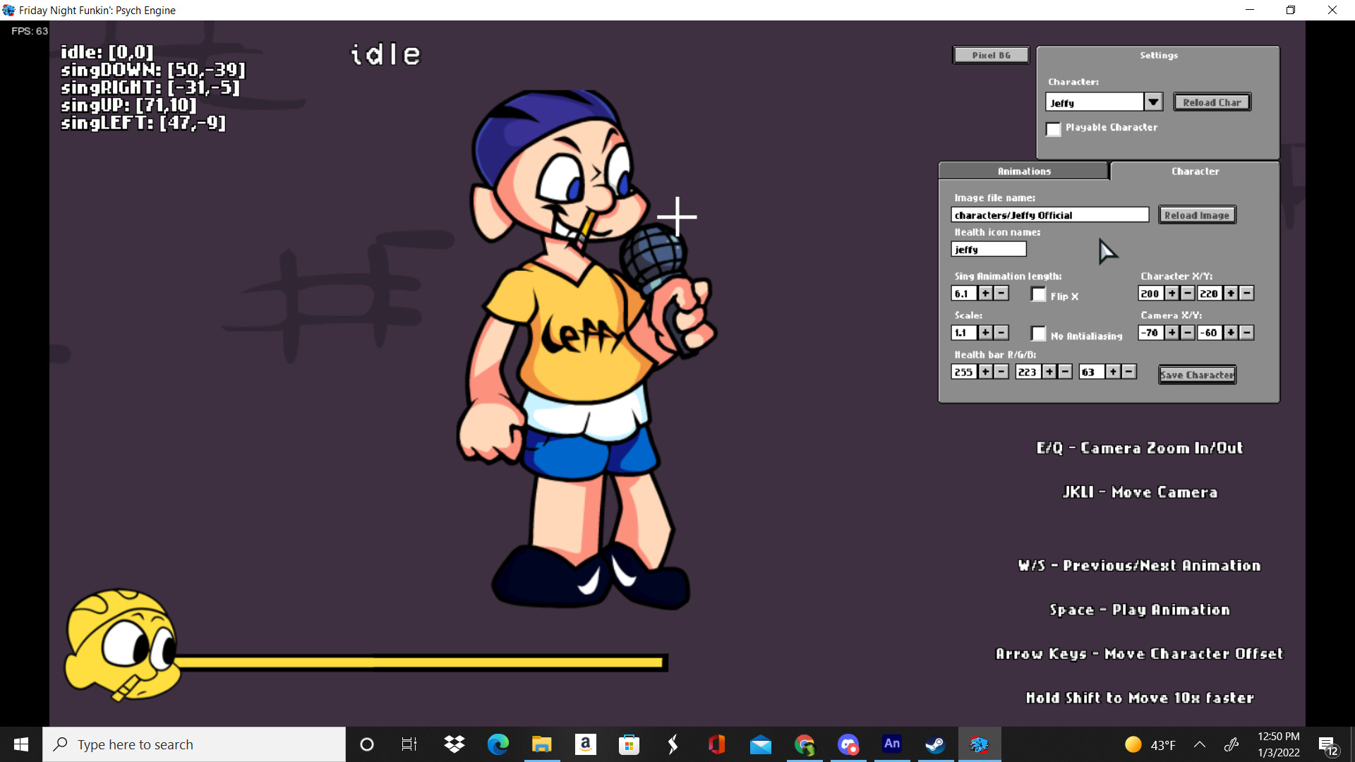Switch to the Animations tab
The width and height of the screenshot is (1355, 762).
tap(1023, 171)
